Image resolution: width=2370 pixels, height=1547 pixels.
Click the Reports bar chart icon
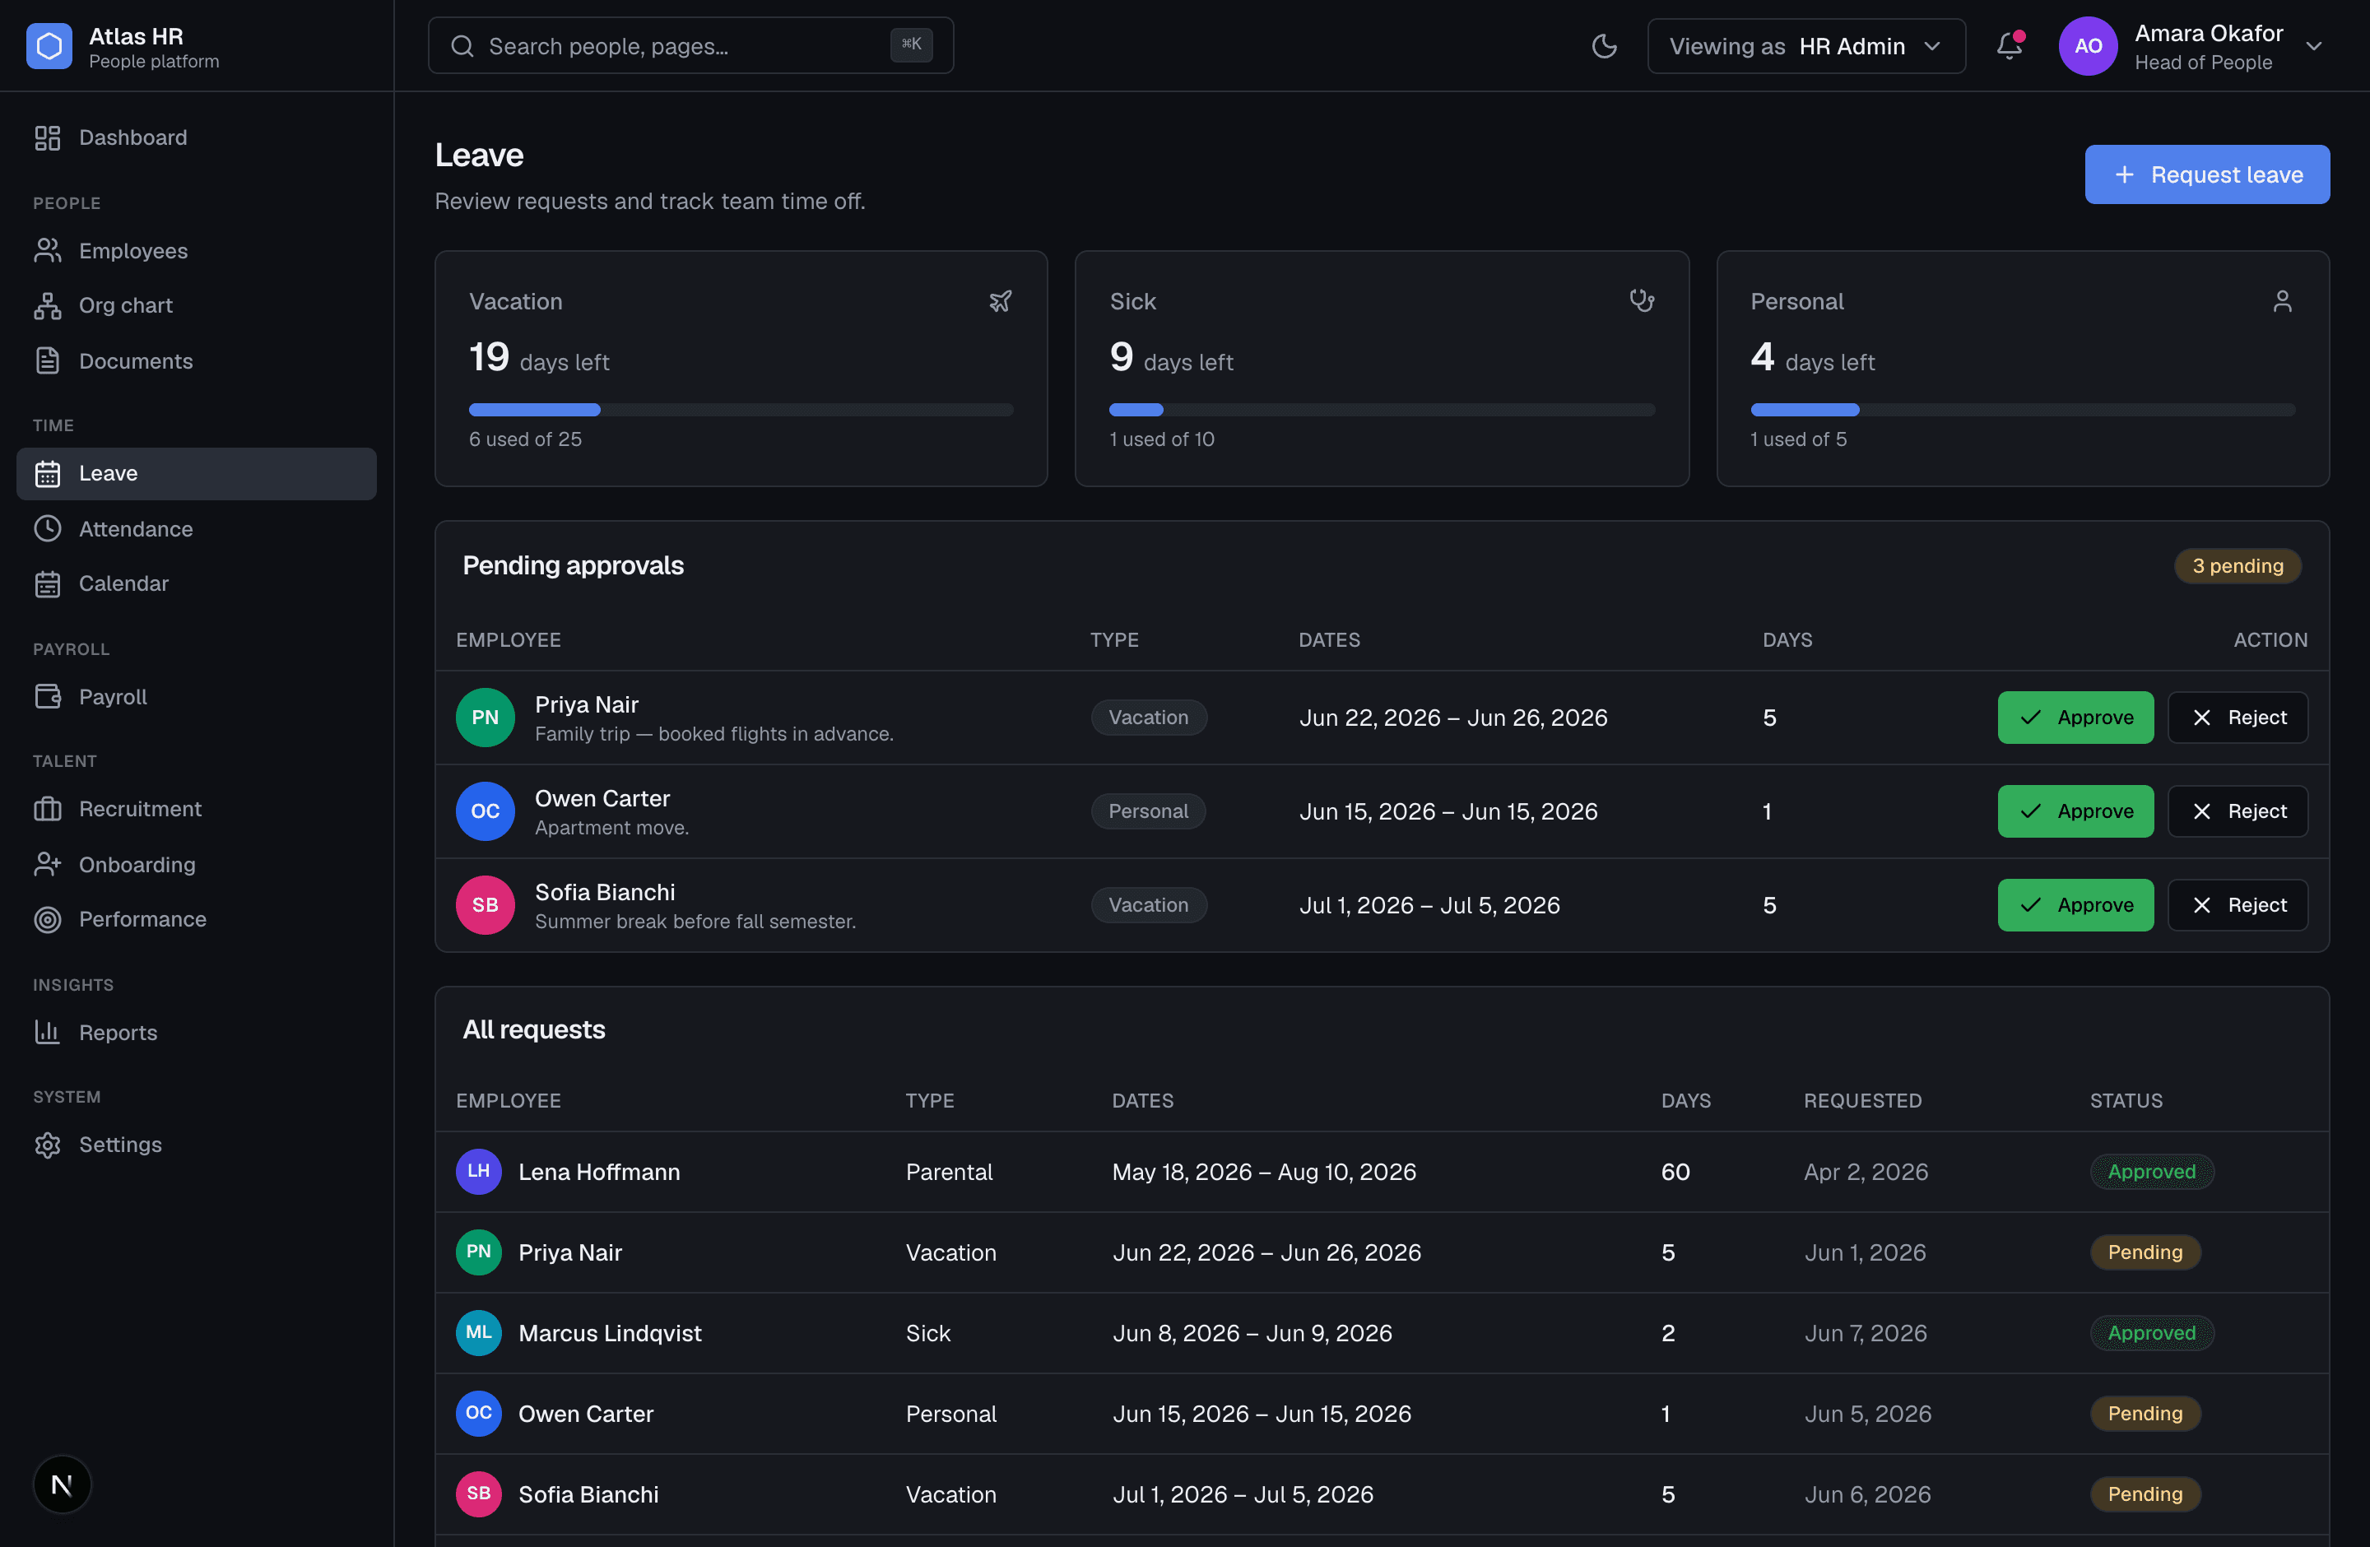[48, 1033]
